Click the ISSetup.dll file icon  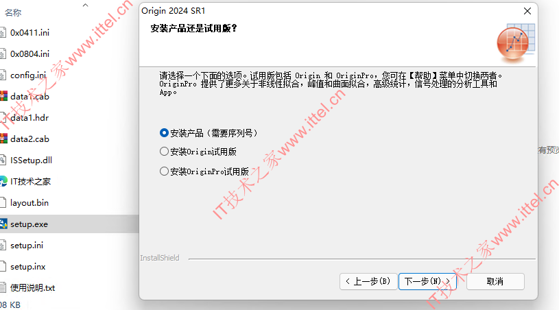click(3, 160)
